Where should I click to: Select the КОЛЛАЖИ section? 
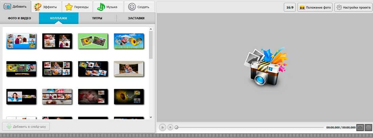59,18
